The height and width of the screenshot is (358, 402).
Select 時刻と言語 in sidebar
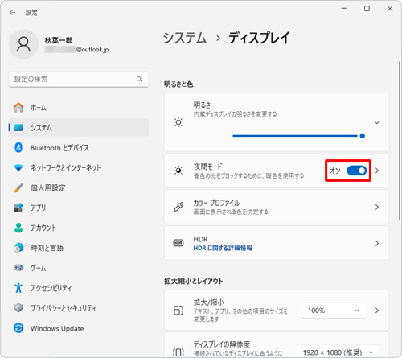click(x=79, y=248)
